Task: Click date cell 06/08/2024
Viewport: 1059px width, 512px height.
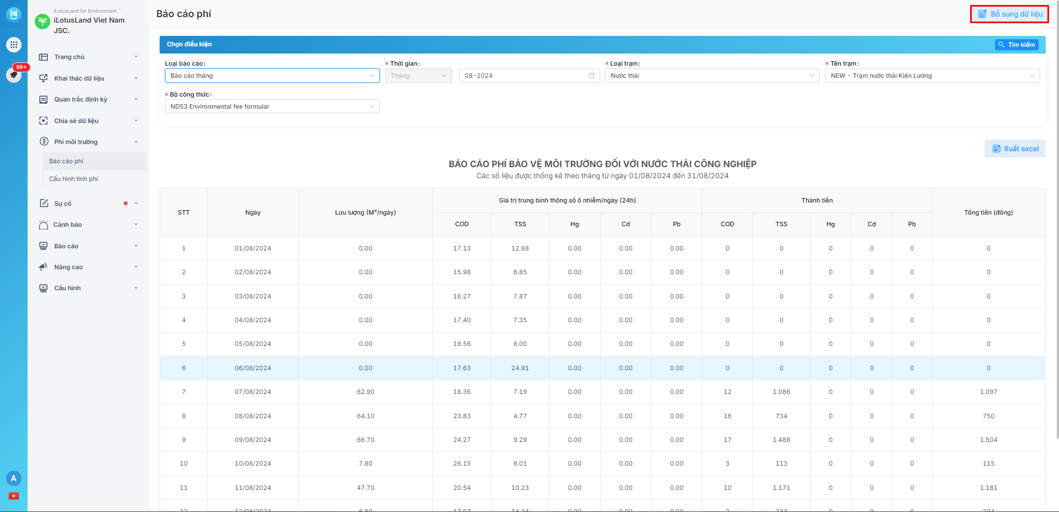Action: pyautogui.click(x=253, y=368)
